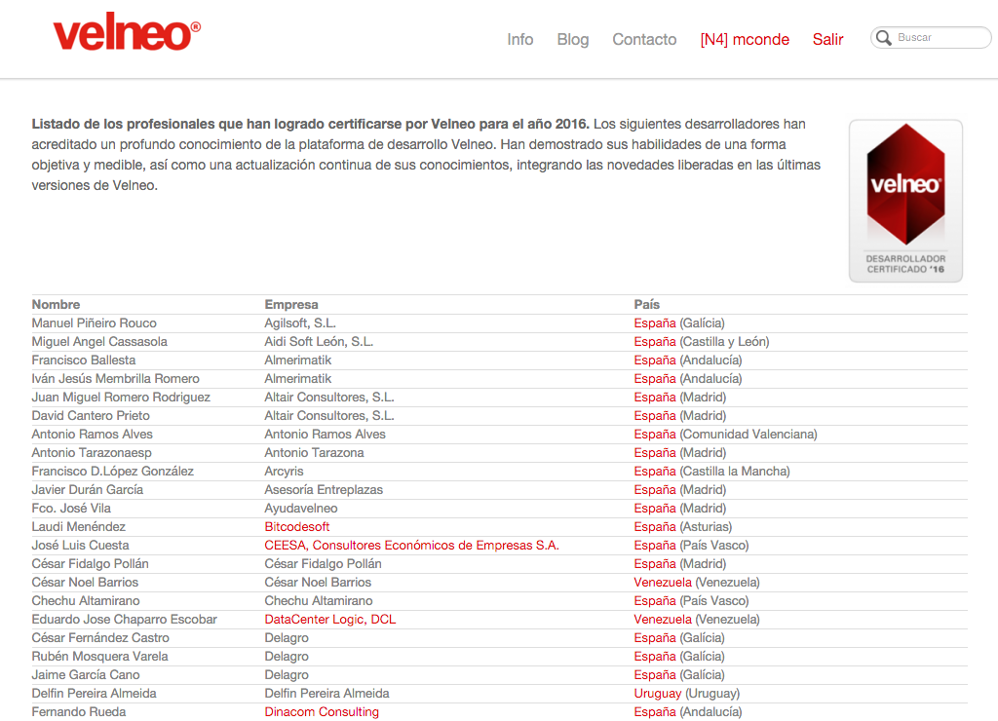
Task: Select Delagro in Rubén Mosquera Varela row
Action: [287, 656]
